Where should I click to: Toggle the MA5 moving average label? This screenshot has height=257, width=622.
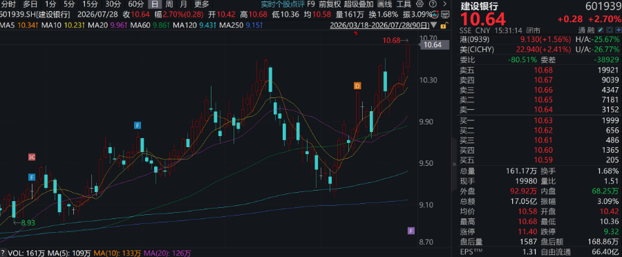[8, 26]
